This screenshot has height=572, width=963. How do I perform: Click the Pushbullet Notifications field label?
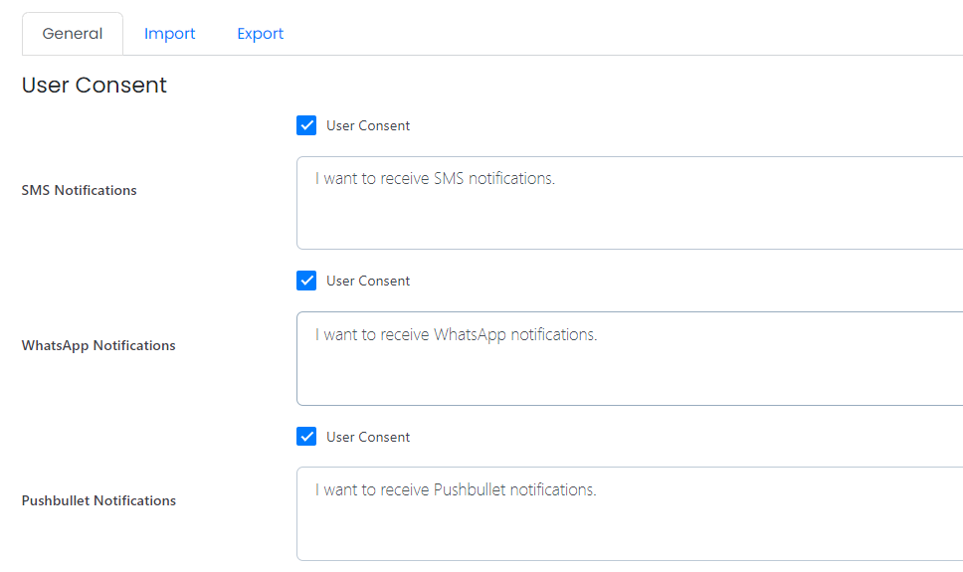point(98,500)
